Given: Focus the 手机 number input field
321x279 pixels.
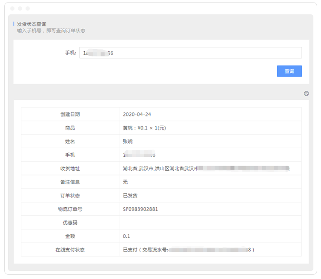Looking at the screenshot, I should 189,53.
